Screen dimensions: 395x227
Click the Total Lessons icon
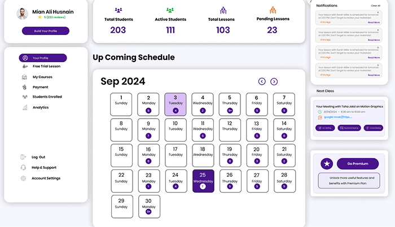pos(223,10)
